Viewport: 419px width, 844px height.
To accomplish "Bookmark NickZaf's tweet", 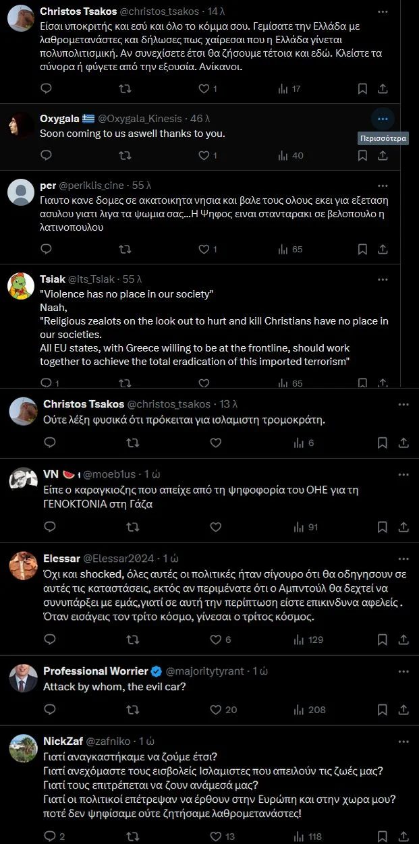I will (x=382, y=837).
